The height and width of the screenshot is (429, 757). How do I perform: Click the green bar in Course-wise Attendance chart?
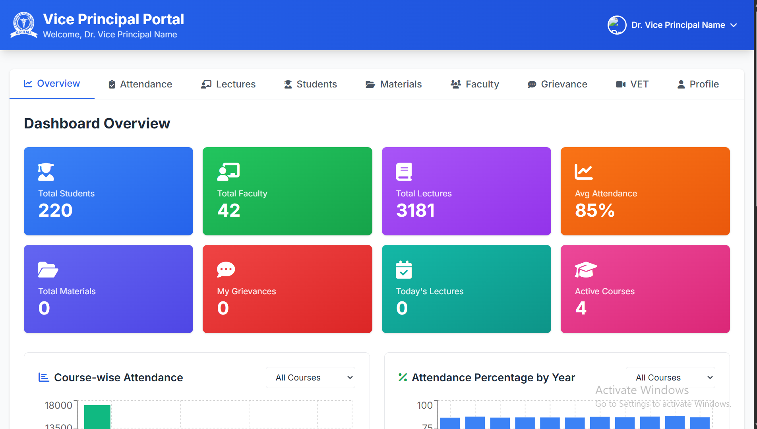pyautogui.click(x=97, y=417)
